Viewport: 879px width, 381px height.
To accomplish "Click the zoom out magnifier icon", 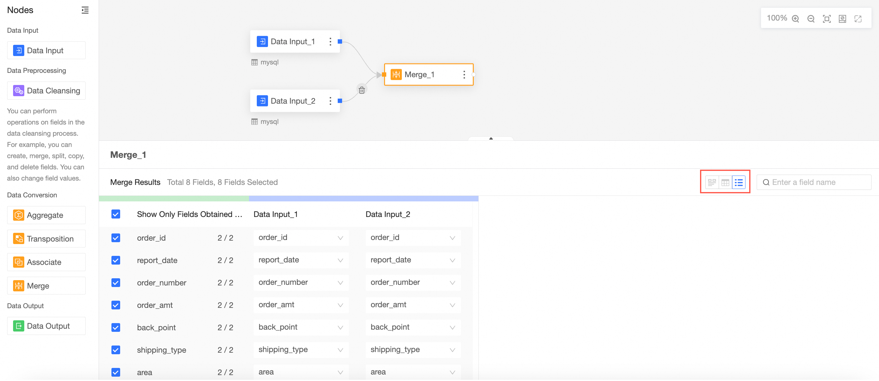I will click(811, 18).
